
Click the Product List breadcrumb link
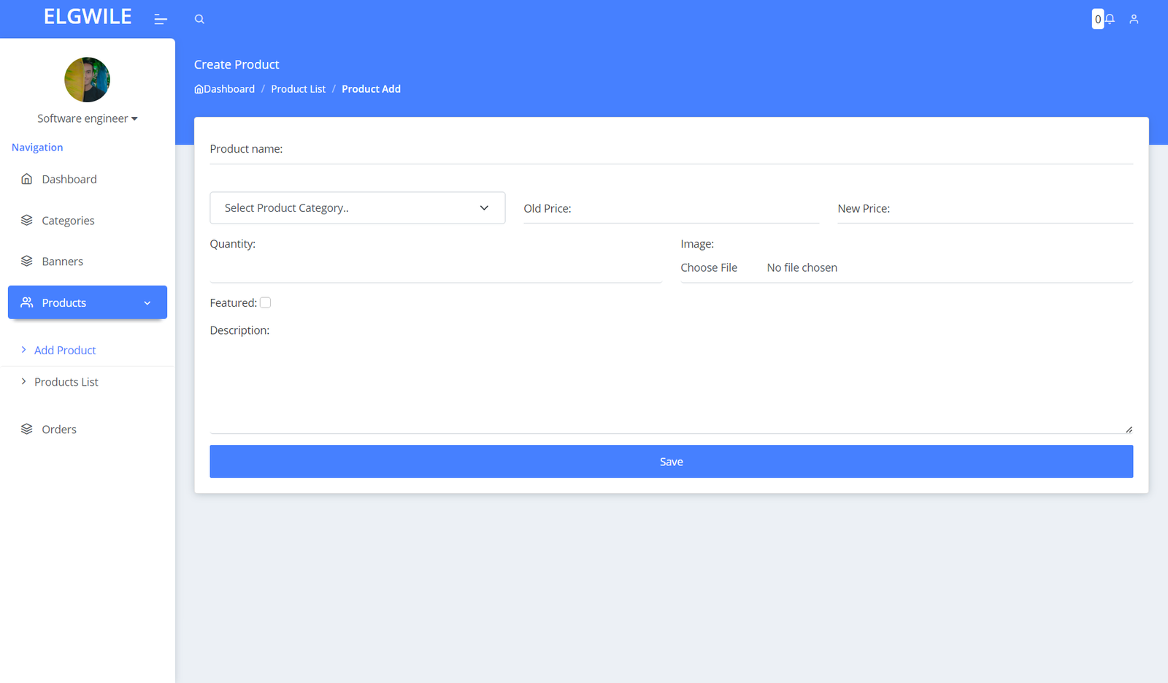(x=298, y=89)
